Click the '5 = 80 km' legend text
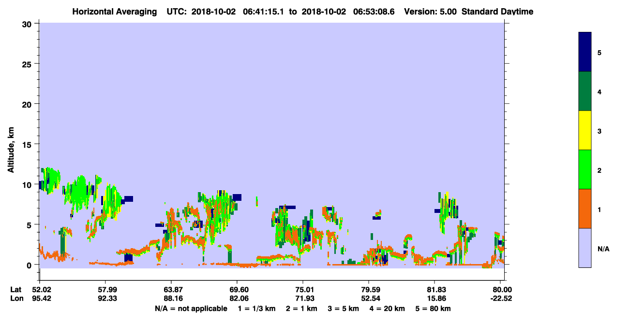 pyautogui.click(x=433, y=308)
